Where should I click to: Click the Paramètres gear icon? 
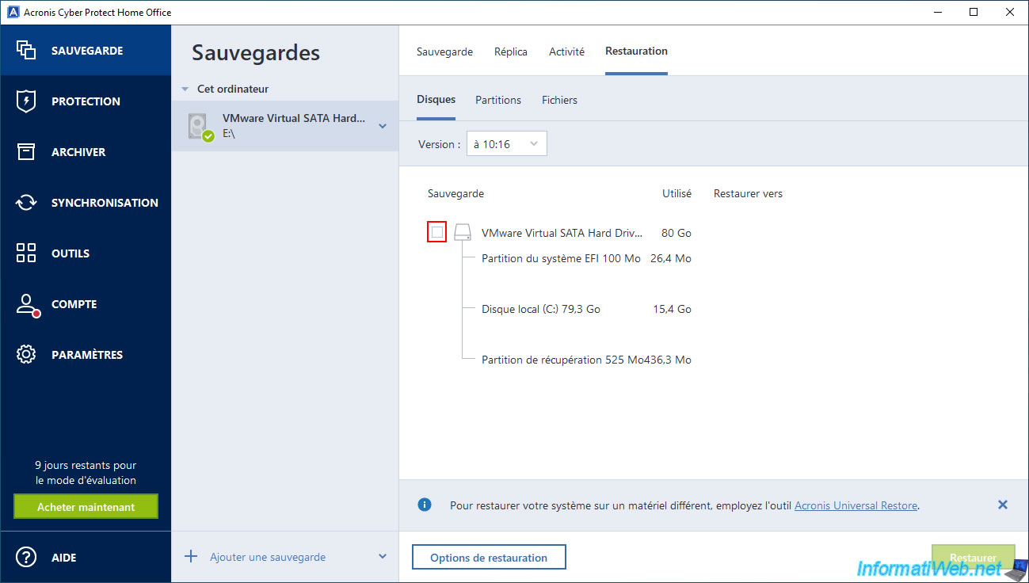coord(26,354)
